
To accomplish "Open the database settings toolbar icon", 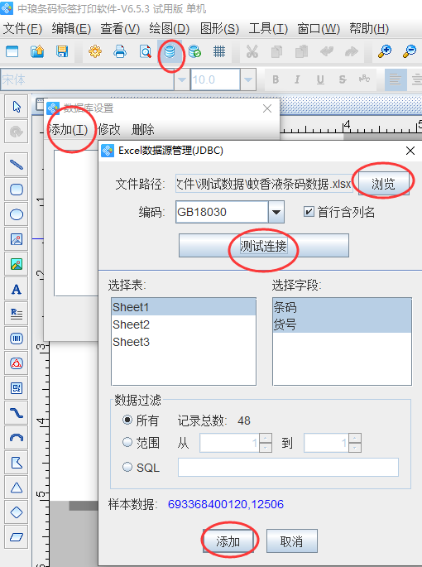I will coord(170,51).
